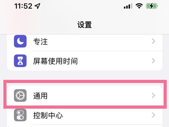Select the 通用 menu item
169x127 pixels.
coord(84,96)
